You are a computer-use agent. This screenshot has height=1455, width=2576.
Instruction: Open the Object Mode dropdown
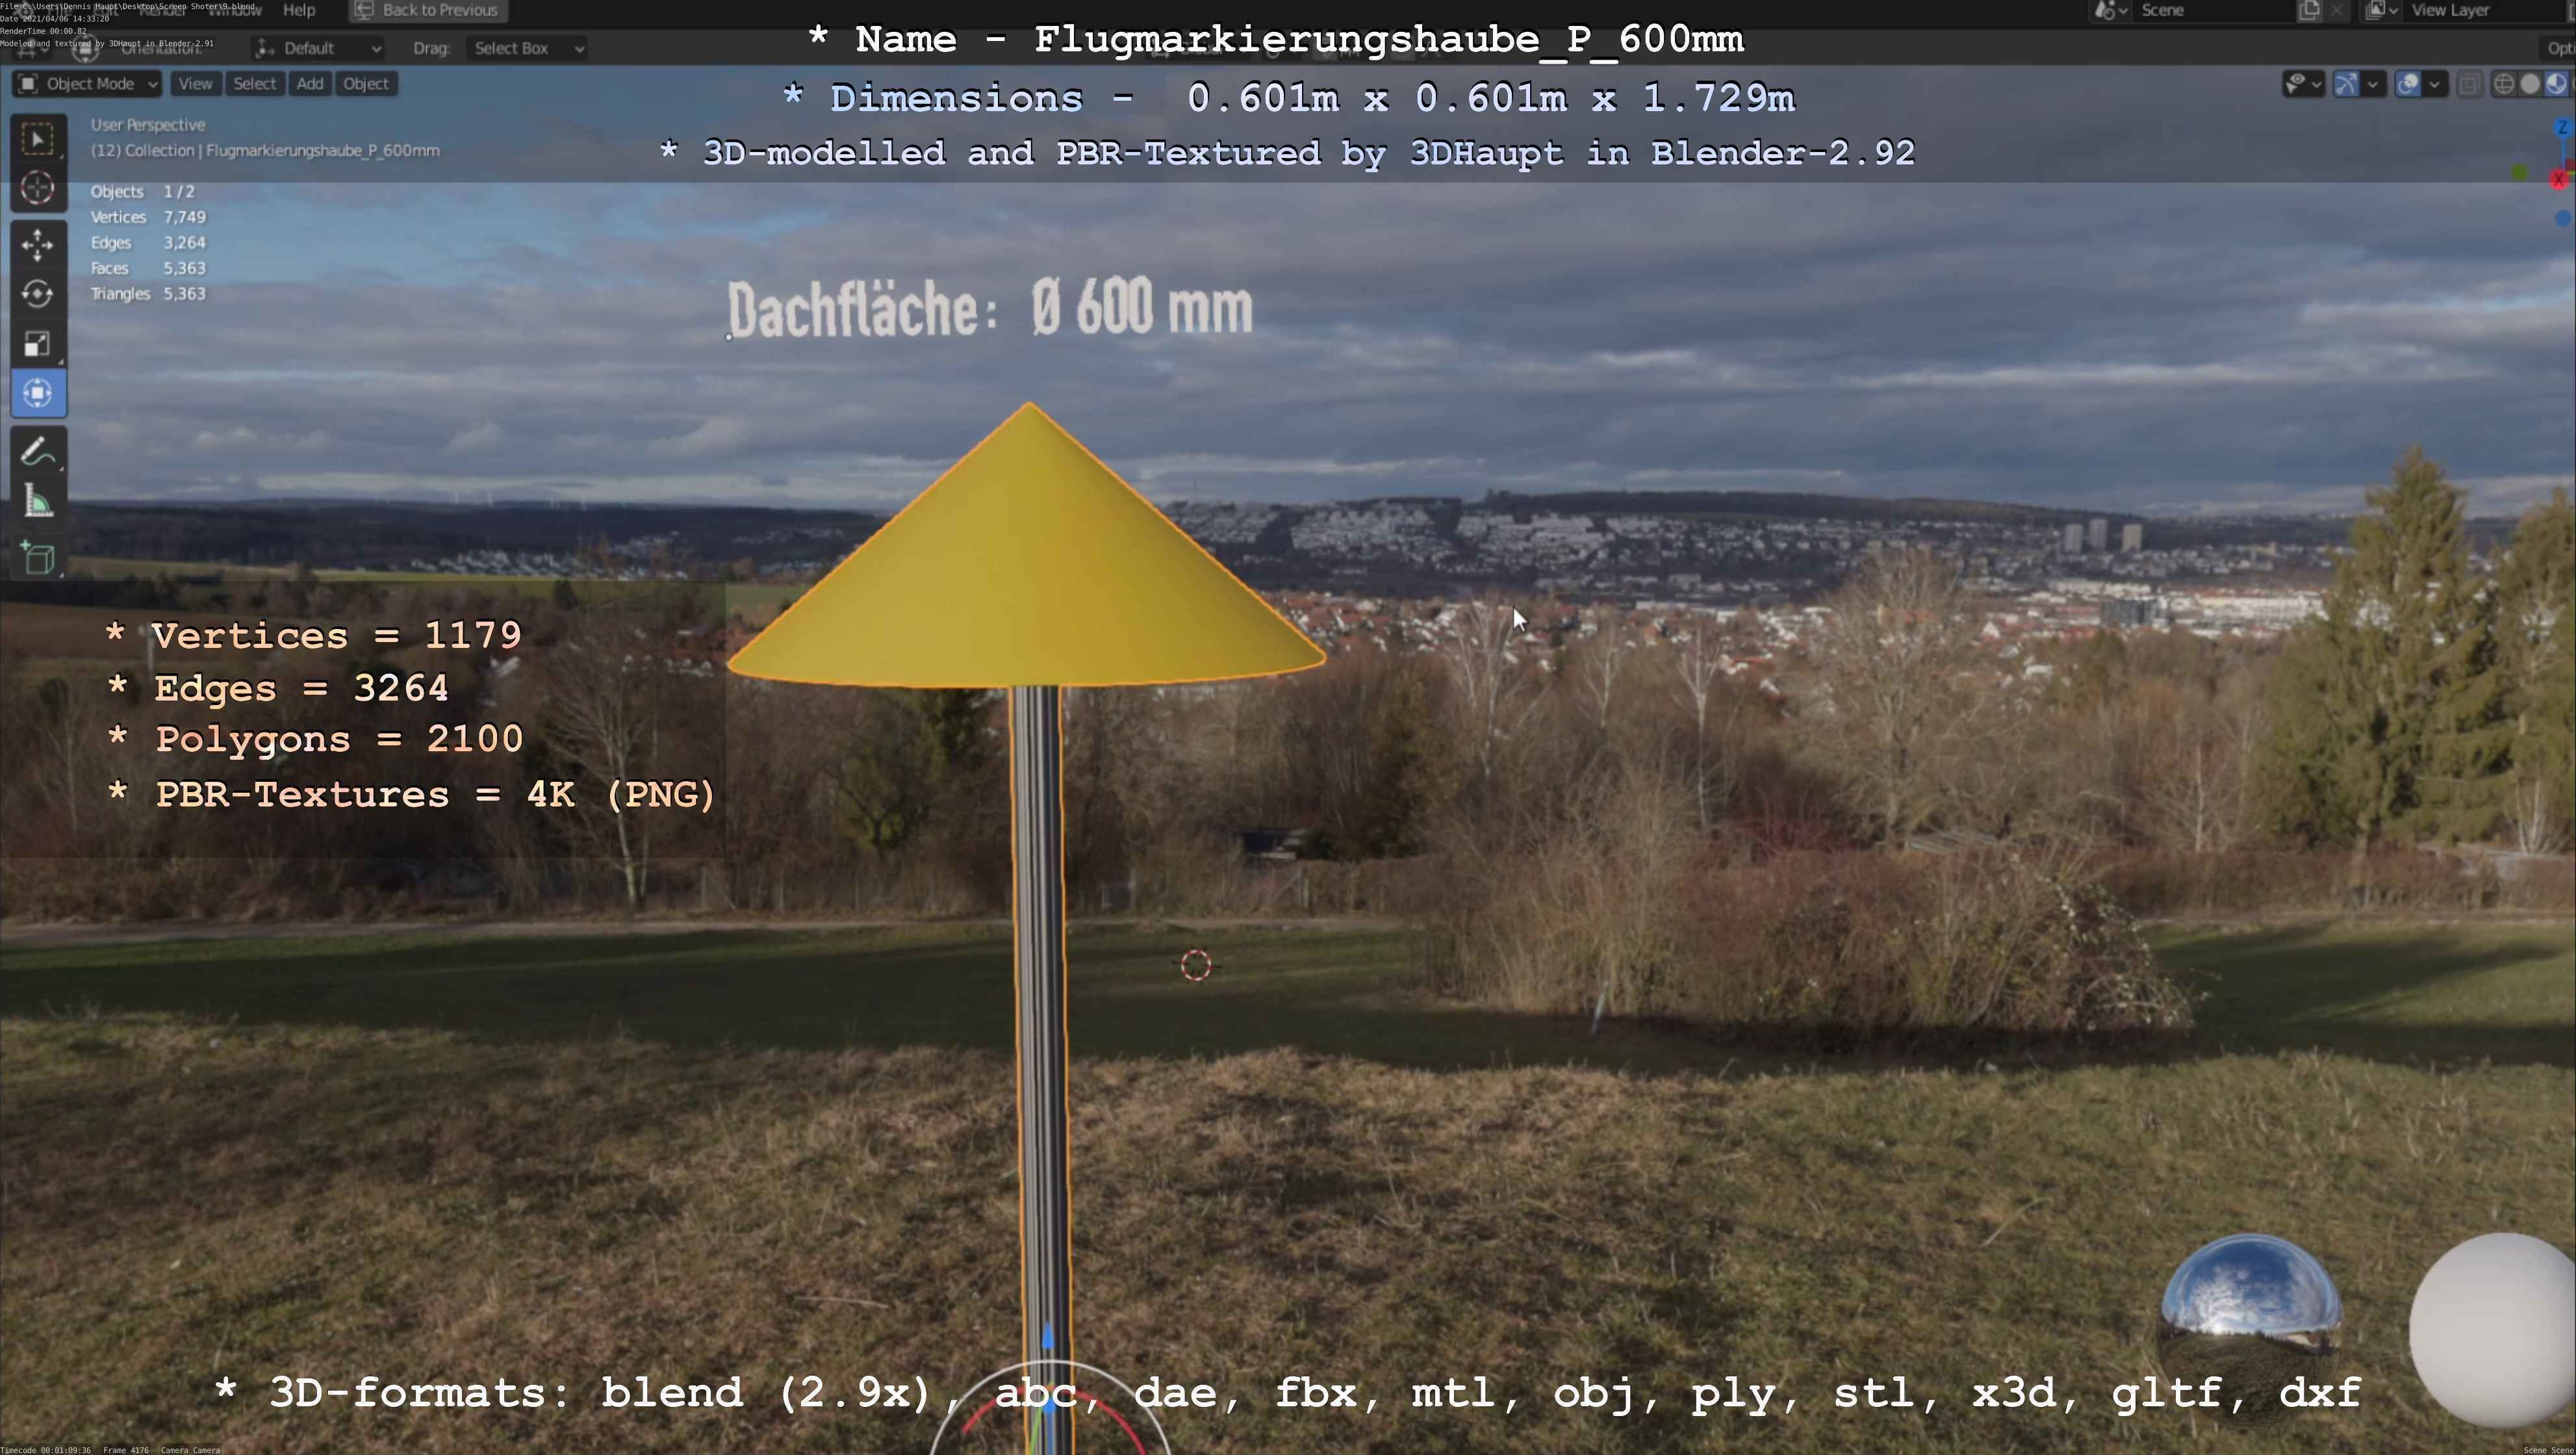[x=88, y=84]
